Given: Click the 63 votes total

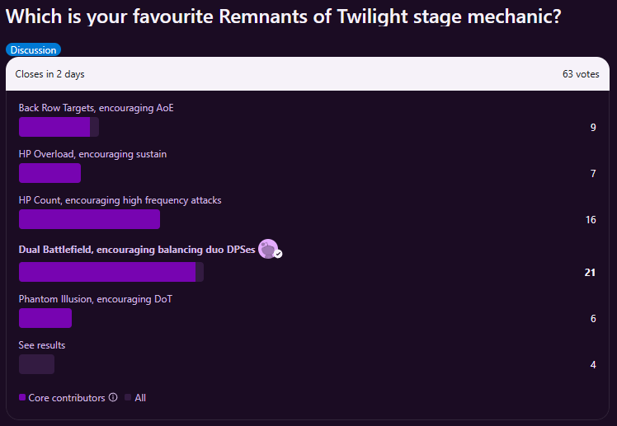Looking at the screenshot, I should 581,74.
